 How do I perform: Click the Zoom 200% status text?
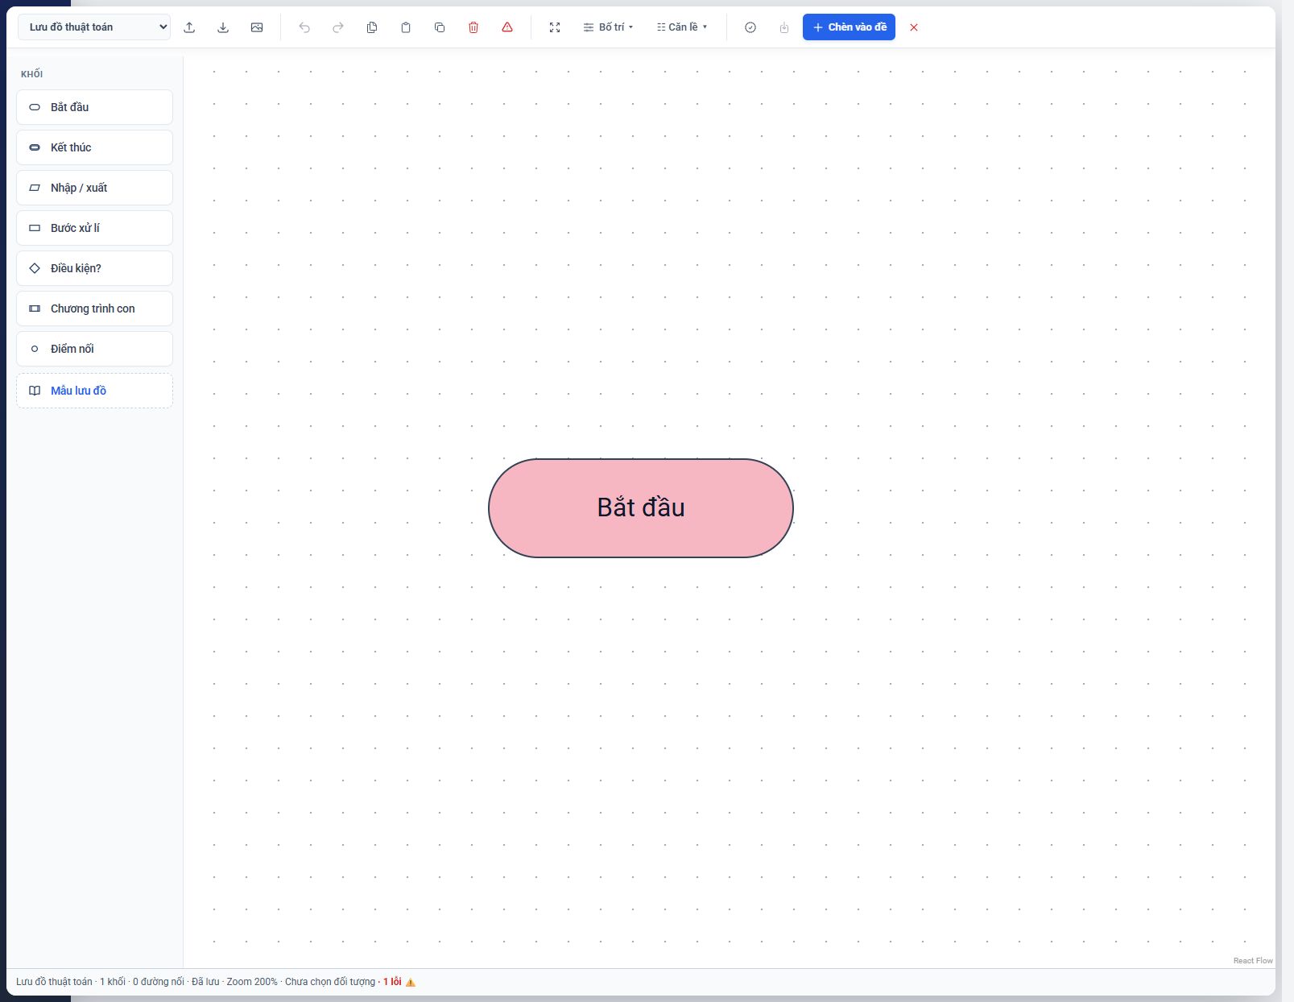[252, 982]
